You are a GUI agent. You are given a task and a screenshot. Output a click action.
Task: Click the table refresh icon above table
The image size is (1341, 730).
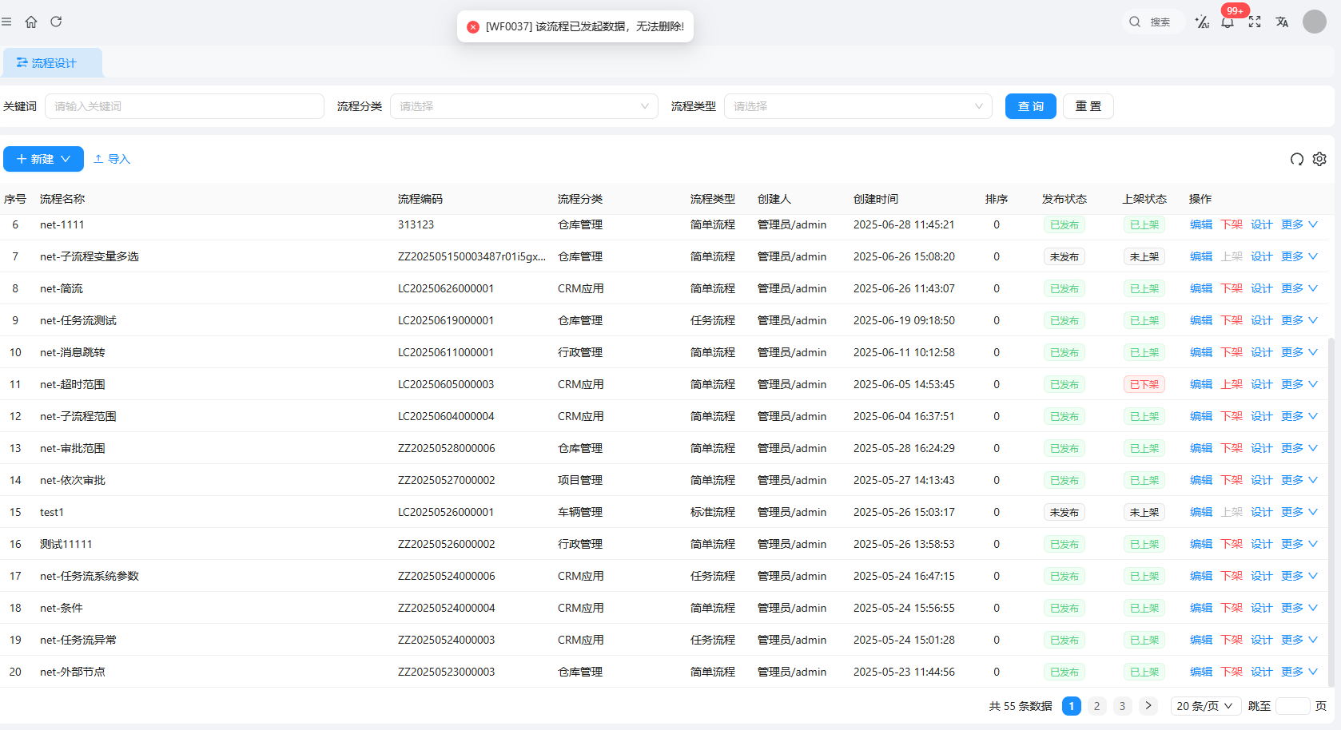pyautogui.click(x=1296, y=159)
